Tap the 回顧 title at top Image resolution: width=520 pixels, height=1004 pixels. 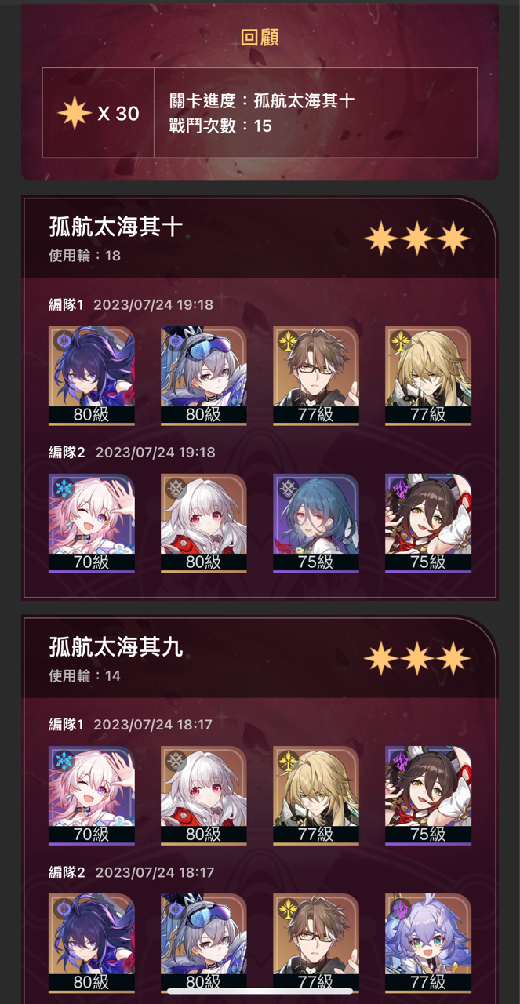(260, 38)
